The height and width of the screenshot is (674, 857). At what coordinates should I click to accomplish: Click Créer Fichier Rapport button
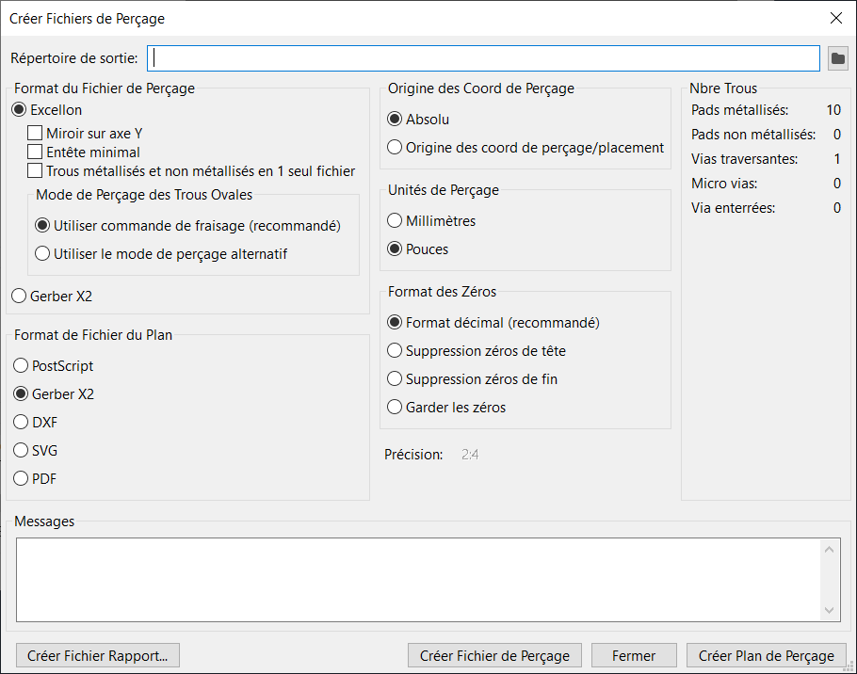[x=98, y=656]
